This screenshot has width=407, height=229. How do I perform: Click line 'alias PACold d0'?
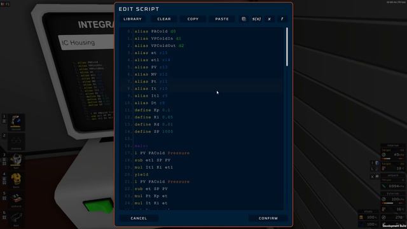[x=155, y=31]
